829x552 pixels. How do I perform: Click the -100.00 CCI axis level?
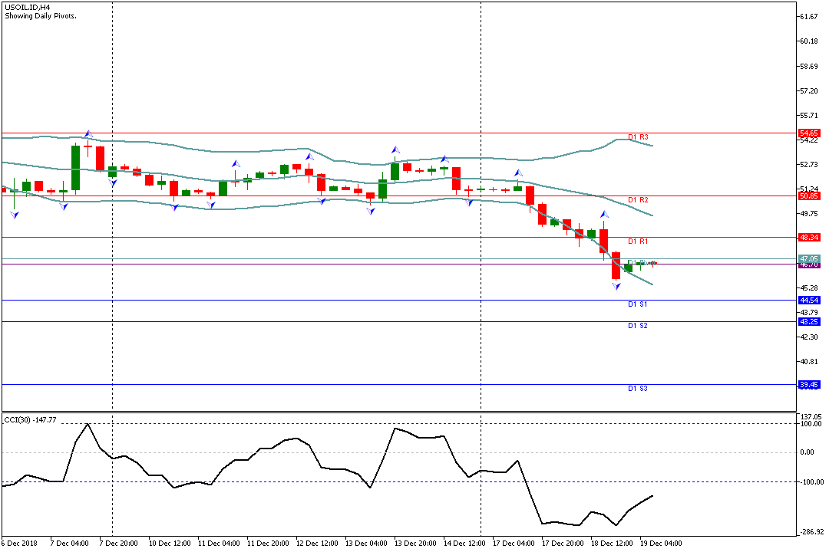click(812, 481)
